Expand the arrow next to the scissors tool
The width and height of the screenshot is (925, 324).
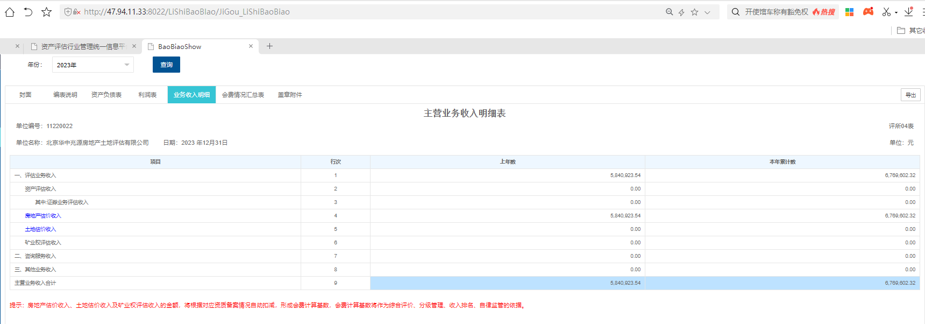tap(896, 12)
